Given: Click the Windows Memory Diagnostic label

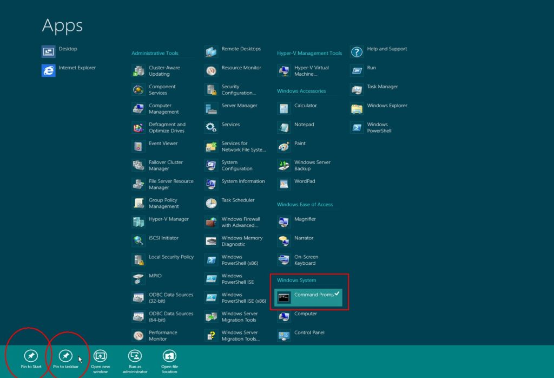Looking at the screenshot, I should 242,241.
